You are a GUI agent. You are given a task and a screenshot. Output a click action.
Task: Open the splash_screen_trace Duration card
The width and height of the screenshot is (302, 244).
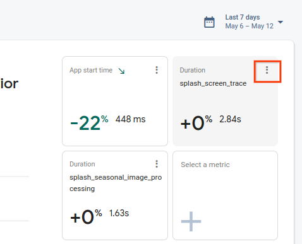(x=225, y=101)
